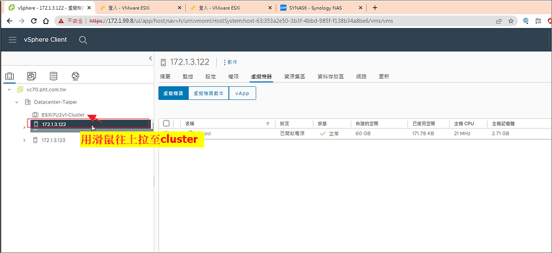Open the blue magnifier browser extension
The height and width of the screenshot is (253, 552).
526,21
